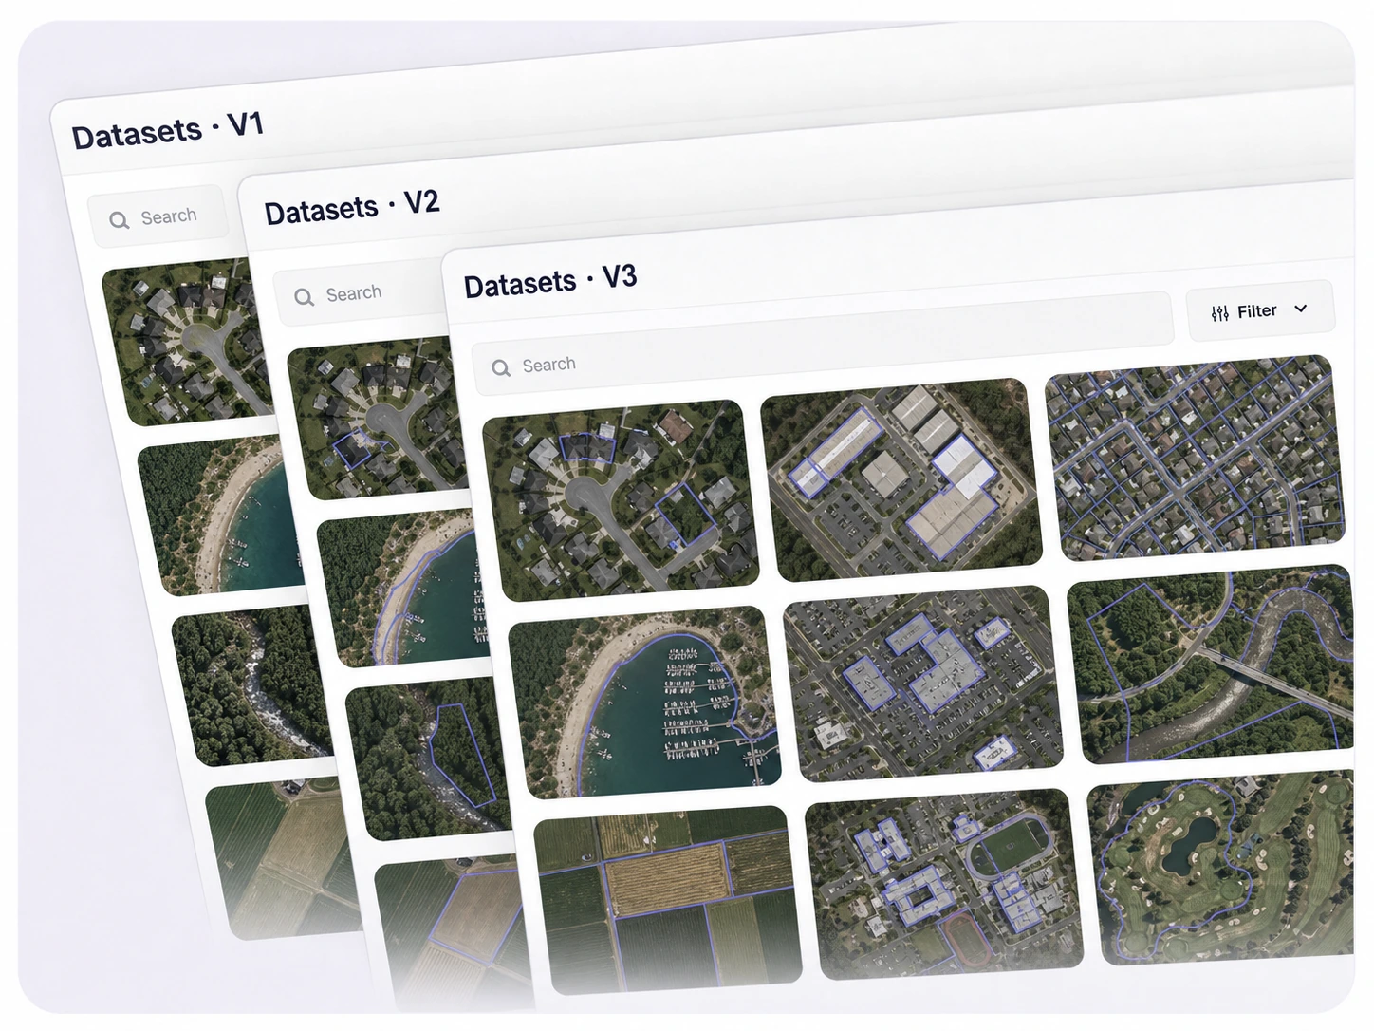Open the forest river thumbnail in V1 window
The height and width of the screenshot is (1031, 1374).
tap(252, 685)
